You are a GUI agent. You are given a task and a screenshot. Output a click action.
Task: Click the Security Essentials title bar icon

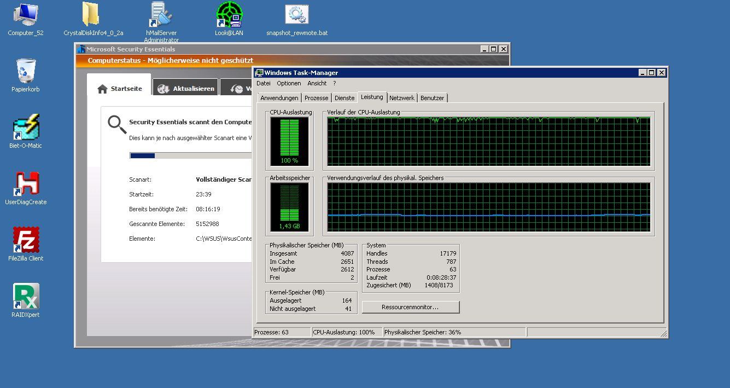pyautogui.click(x=81, y=49)
